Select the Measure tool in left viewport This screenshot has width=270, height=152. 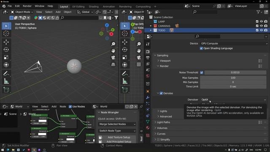pos(6,81)
